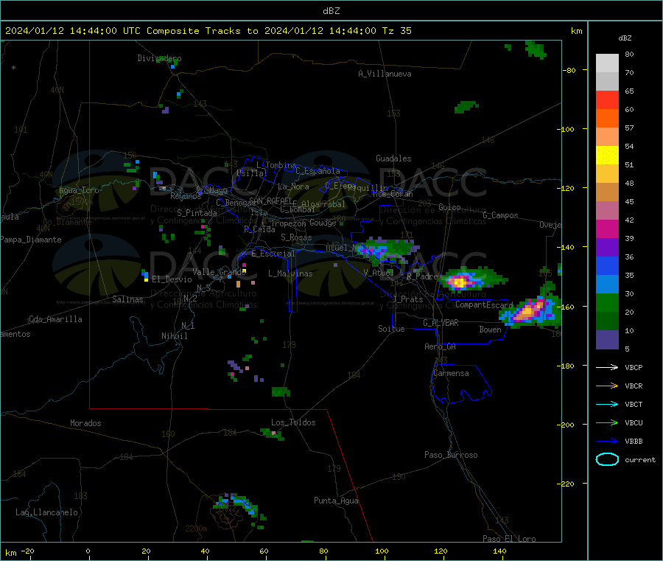Click the cyan 'current' ellipse legend icon
This screenshot has height=561, width=663.
(607, 459)
